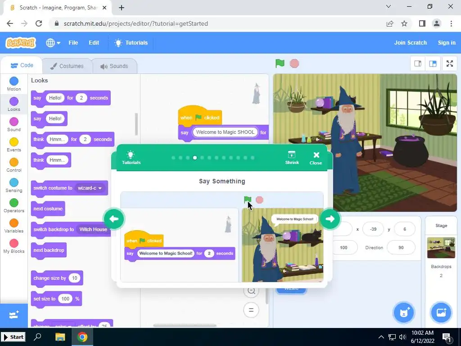Reset workspace zoom with equals button

point(251,310)
